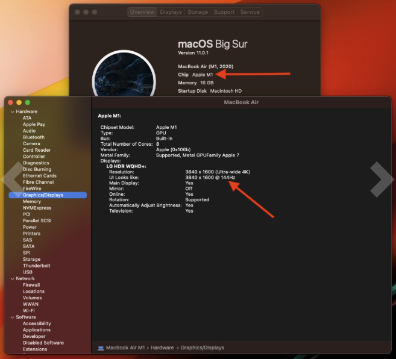Click 'Macintosh HD' startup disk value
Screen dimensions: 396x359
226,91
